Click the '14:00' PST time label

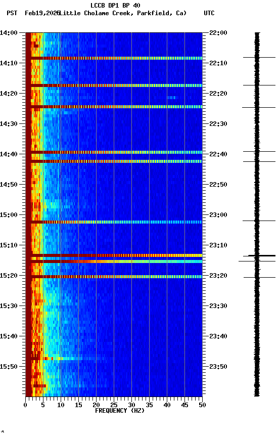pyautogui.click(x=9, y=33)
